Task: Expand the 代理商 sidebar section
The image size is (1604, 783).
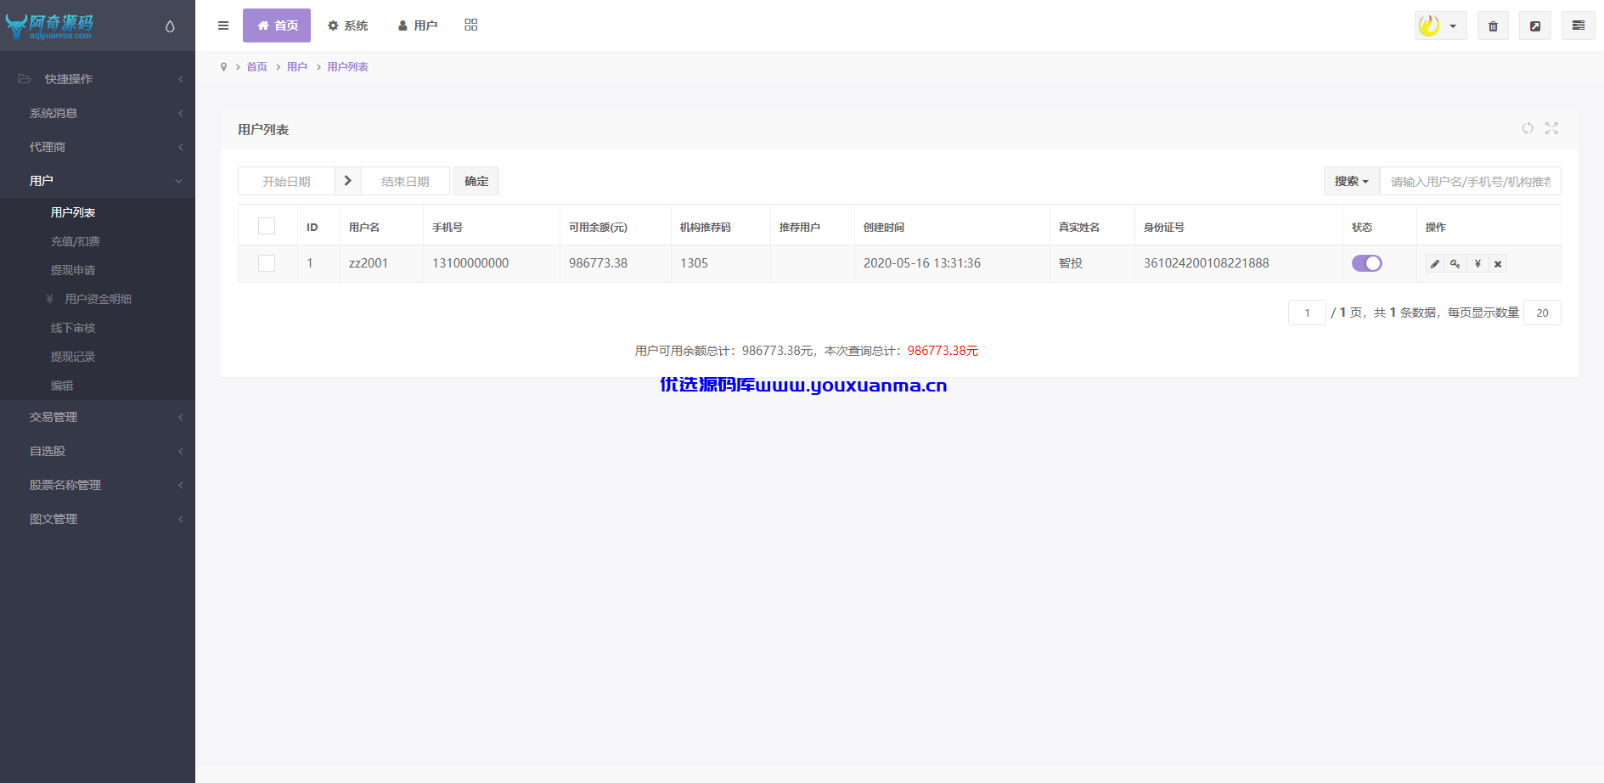Action: pyautogui.click(x=98, y=147)
